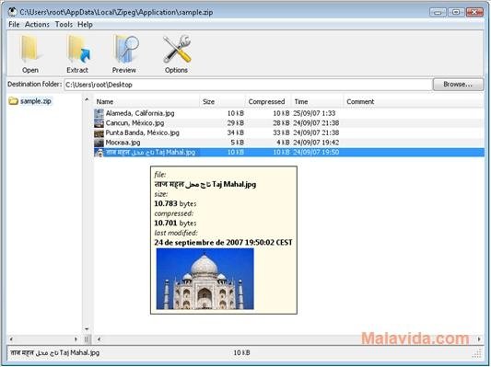491x367 pixels.
Task: Click tree panel scroll left arrow
Action: click(11, 338)
